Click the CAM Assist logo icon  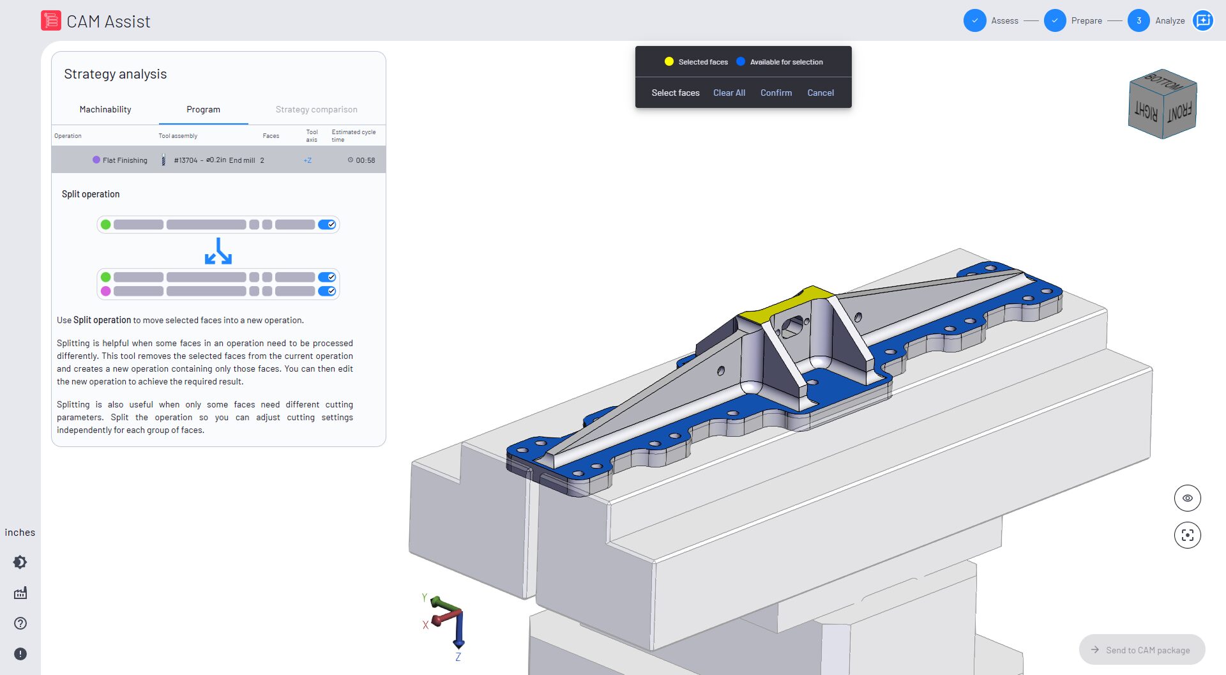(x=51, y=21)
